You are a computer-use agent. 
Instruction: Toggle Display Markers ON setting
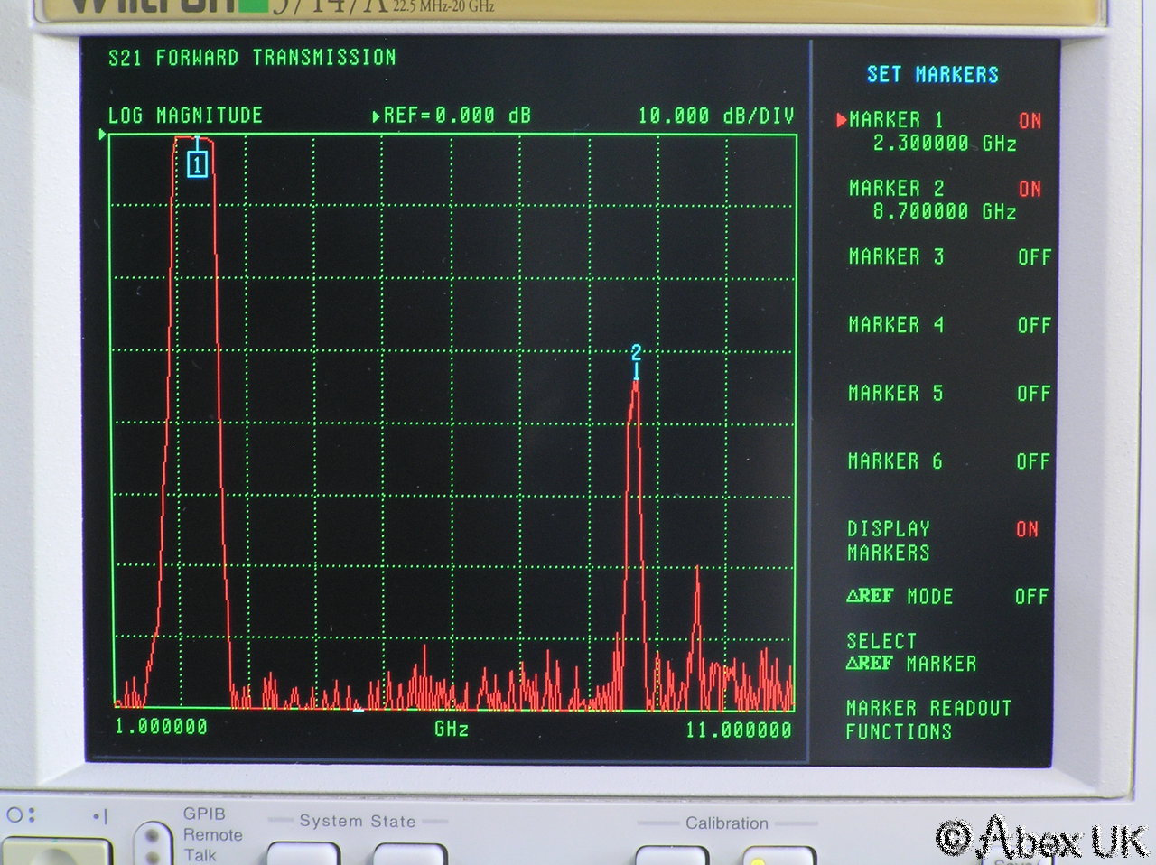coord(1027,529)
